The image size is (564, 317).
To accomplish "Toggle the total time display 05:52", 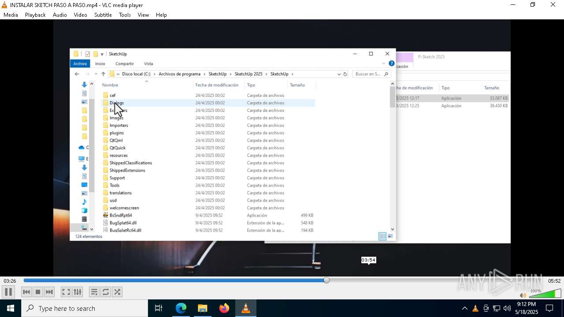I will tap(554, 281).
